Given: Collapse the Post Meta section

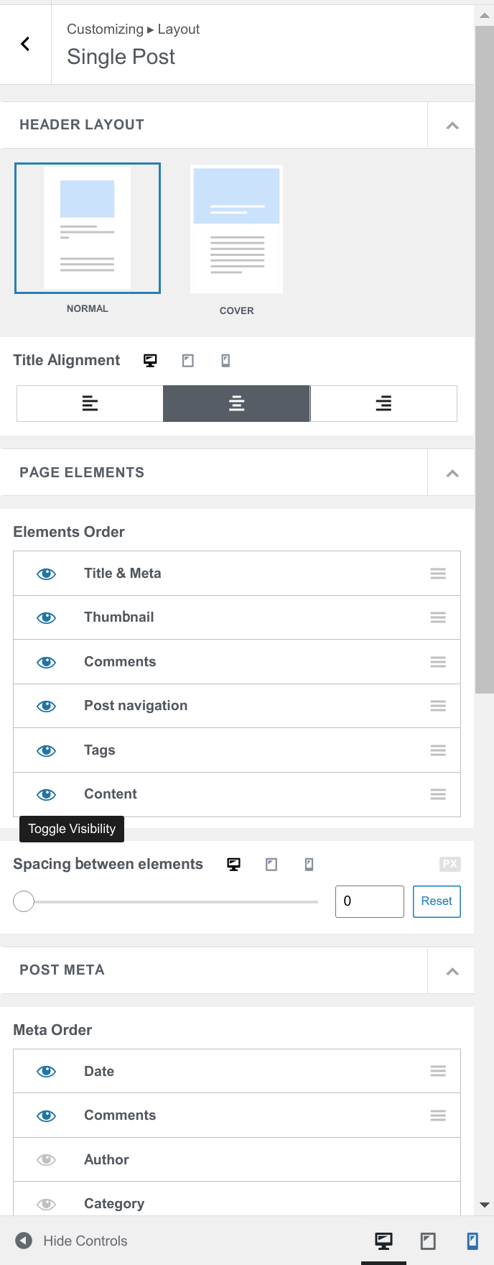Looking at the screenshot, I should click(451, 970).
